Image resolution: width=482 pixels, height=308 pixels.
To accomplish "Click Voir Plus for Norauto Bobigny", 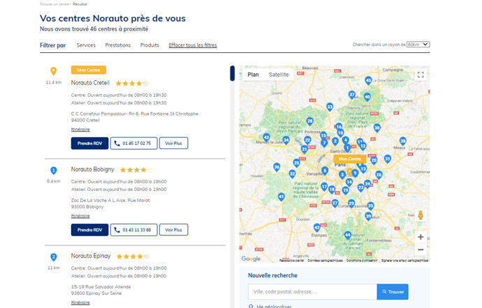I will (173, 230).
